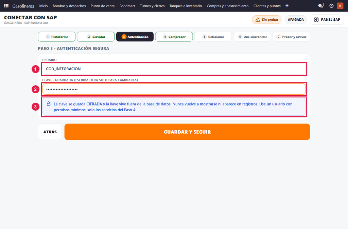The image size is (348, 229).
Task: Click the plus icon for more menus
Action: pyautogui.click(x=287, y=6)
